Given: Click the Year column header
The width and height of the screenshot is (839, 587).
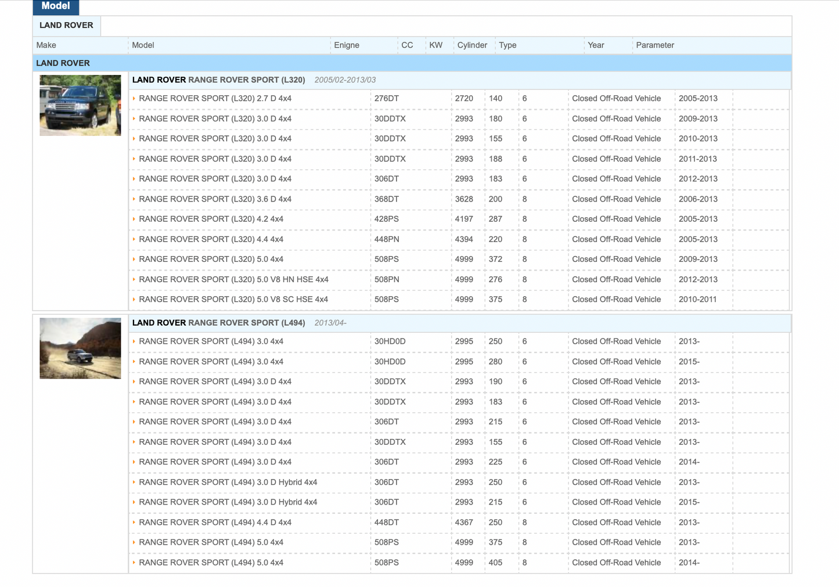Looking at the screenshot, I should click(596, 45).
